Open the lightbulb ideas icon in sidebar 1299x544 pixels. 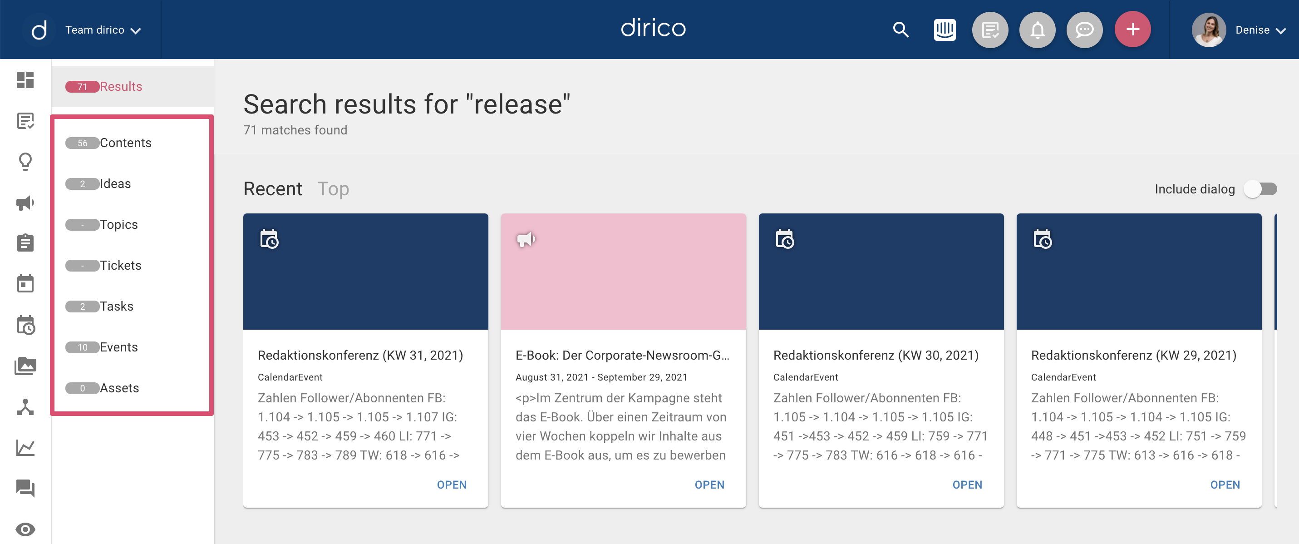25,162
